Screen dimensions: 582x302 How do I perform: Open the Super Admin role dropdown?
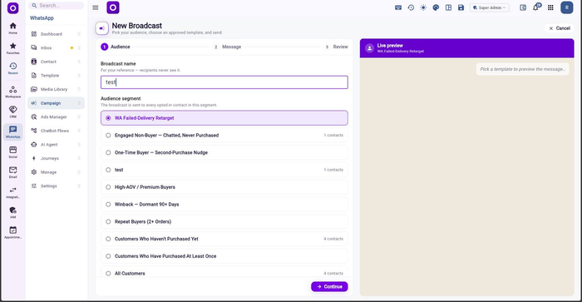[489, 7]
